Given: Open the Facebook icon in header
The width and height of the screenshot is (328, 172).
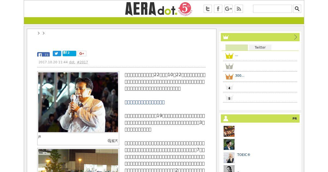Looking at the screenshot, I should tap(218, 9).
